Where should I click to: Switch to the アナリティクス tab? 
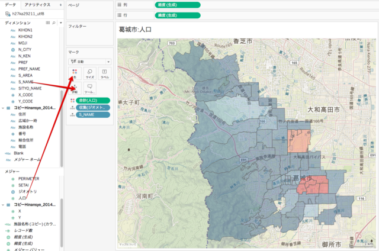(x=41, y=4)
